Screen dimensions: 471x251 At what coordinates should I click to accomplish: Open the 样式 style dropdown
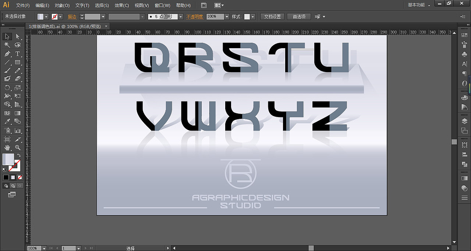click(253, 17)
